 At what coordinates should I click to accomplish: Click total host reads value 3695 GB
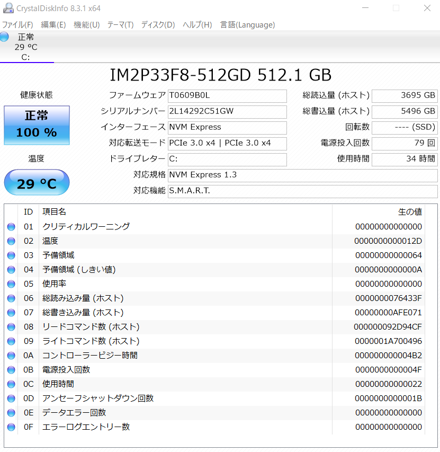405,96
